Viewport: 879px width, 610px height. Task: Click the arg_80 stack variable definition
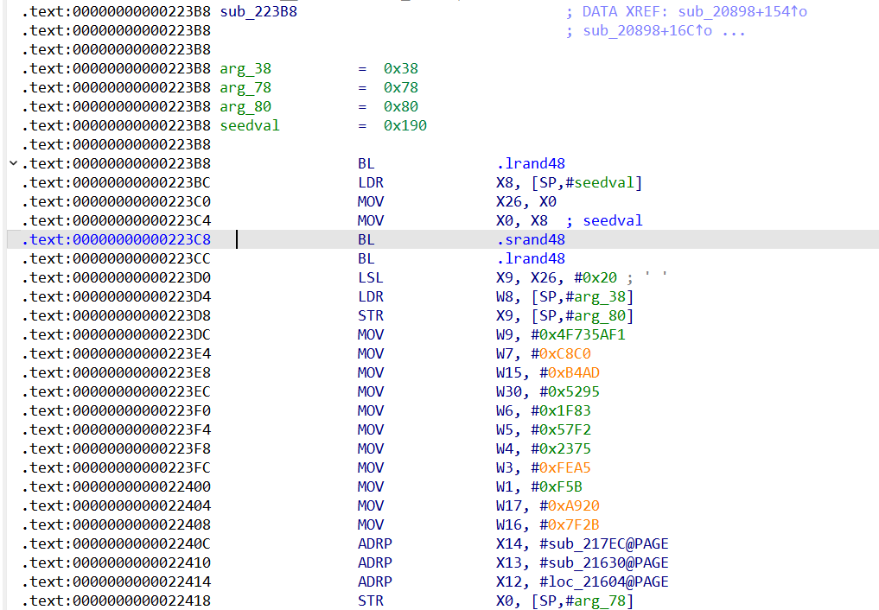point(245,106)
